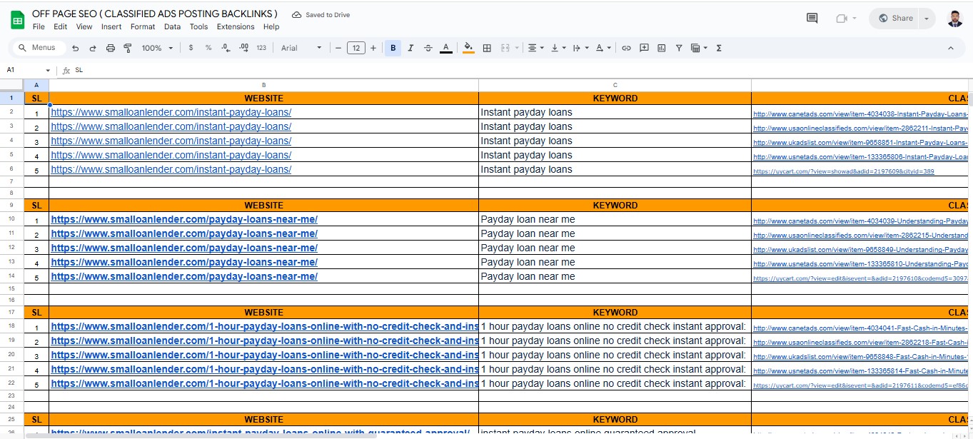Open the Insert link tool

[x=626, y=48]
